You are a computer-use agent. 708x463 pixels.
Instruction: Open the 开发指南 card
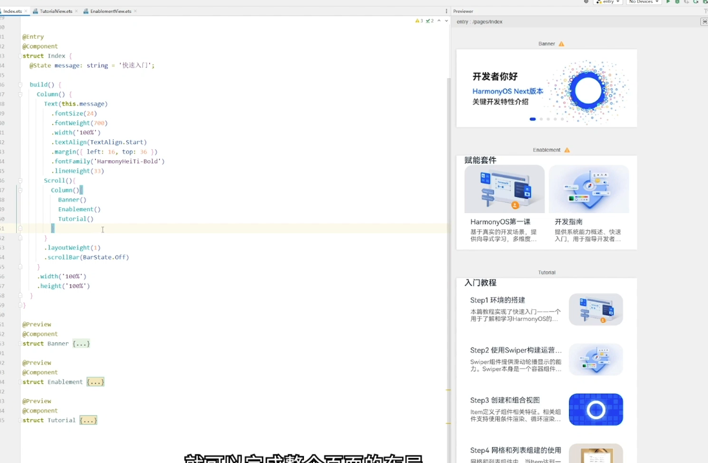[589, 204]
